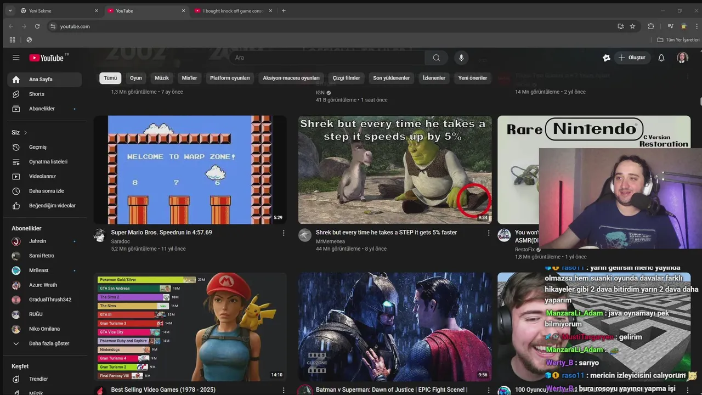Open Super Mario Bros. Speedrun thumbnail
This screenshot has height=395, width=702.
click(190, 170)
